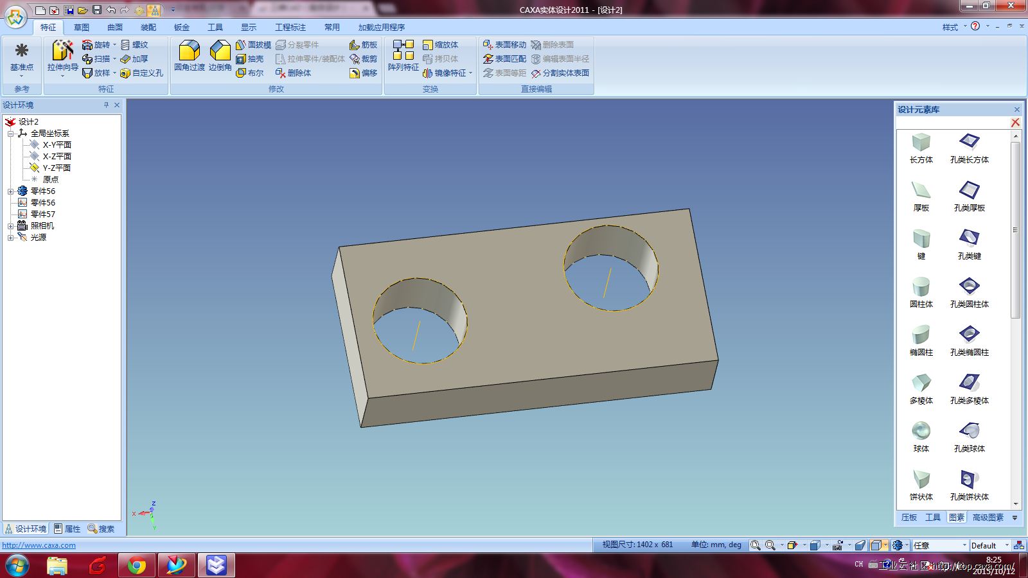Switch to the 草图 ribbon tab
Image resolution: width=1028 pixels, height=578 pixels.
[82, 27]
